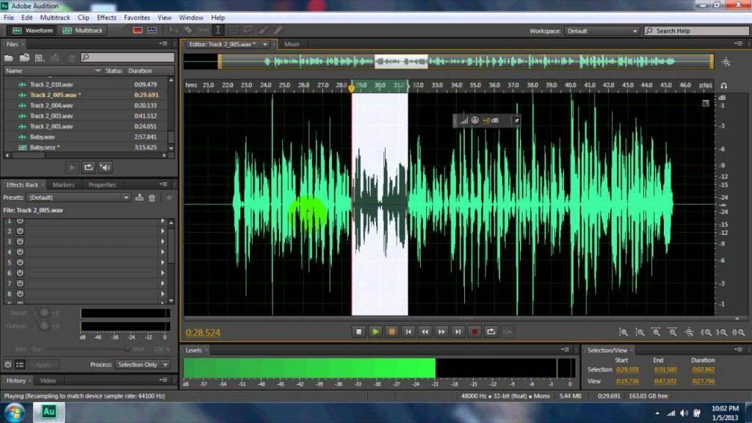This screenshot has width=752, height=423.
Task: Select the Move tool in toolbar
Action: click(x=173, y=30)
